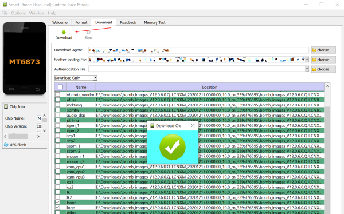The image size is (344, 214).
Task: Minimize the Flash Tool window
Action: coord(306,5)
